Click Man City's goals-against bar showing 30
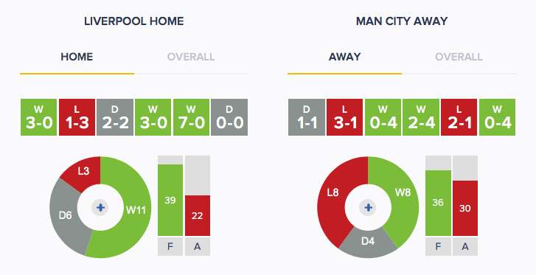Viewport: 536px width, 275px height. [x=465, y=209]
